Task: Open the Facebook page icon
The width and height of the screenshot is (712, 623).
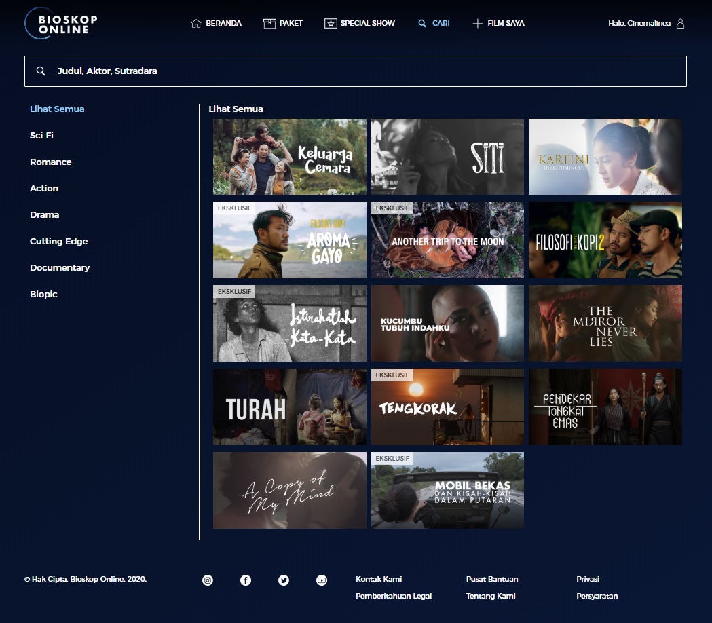Action: pos(246,580)
